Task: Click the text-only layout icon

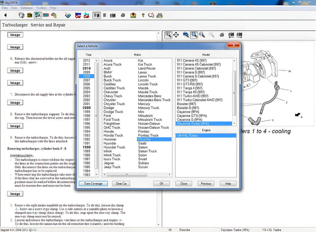Action: point(105,15)
